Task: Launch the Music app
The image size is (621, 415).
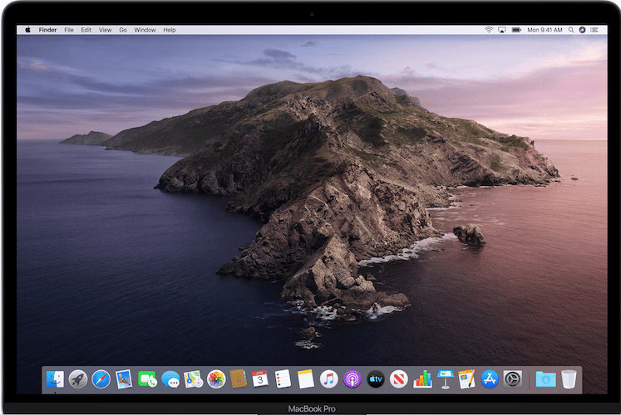Action: (328, 379)
